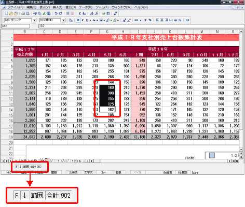Image resolution: width=245 pixels, height=207 pixels.
Task: Toggle the Underline formatting button
Action: click(87, 20)
